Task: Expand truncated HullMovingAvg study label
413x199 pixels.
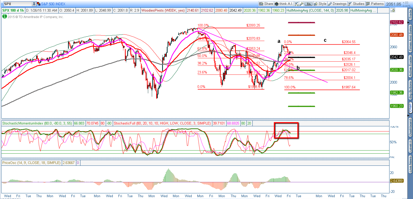Action: click(x=363, y=10)
